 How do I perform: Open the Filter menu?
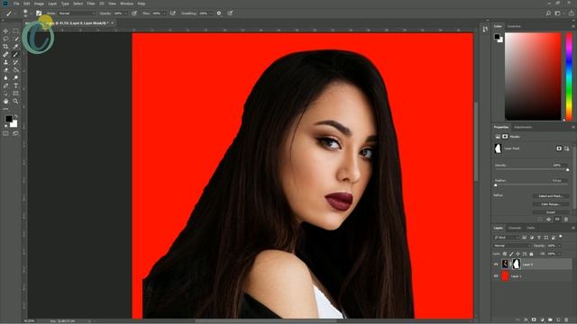(91, 4)
